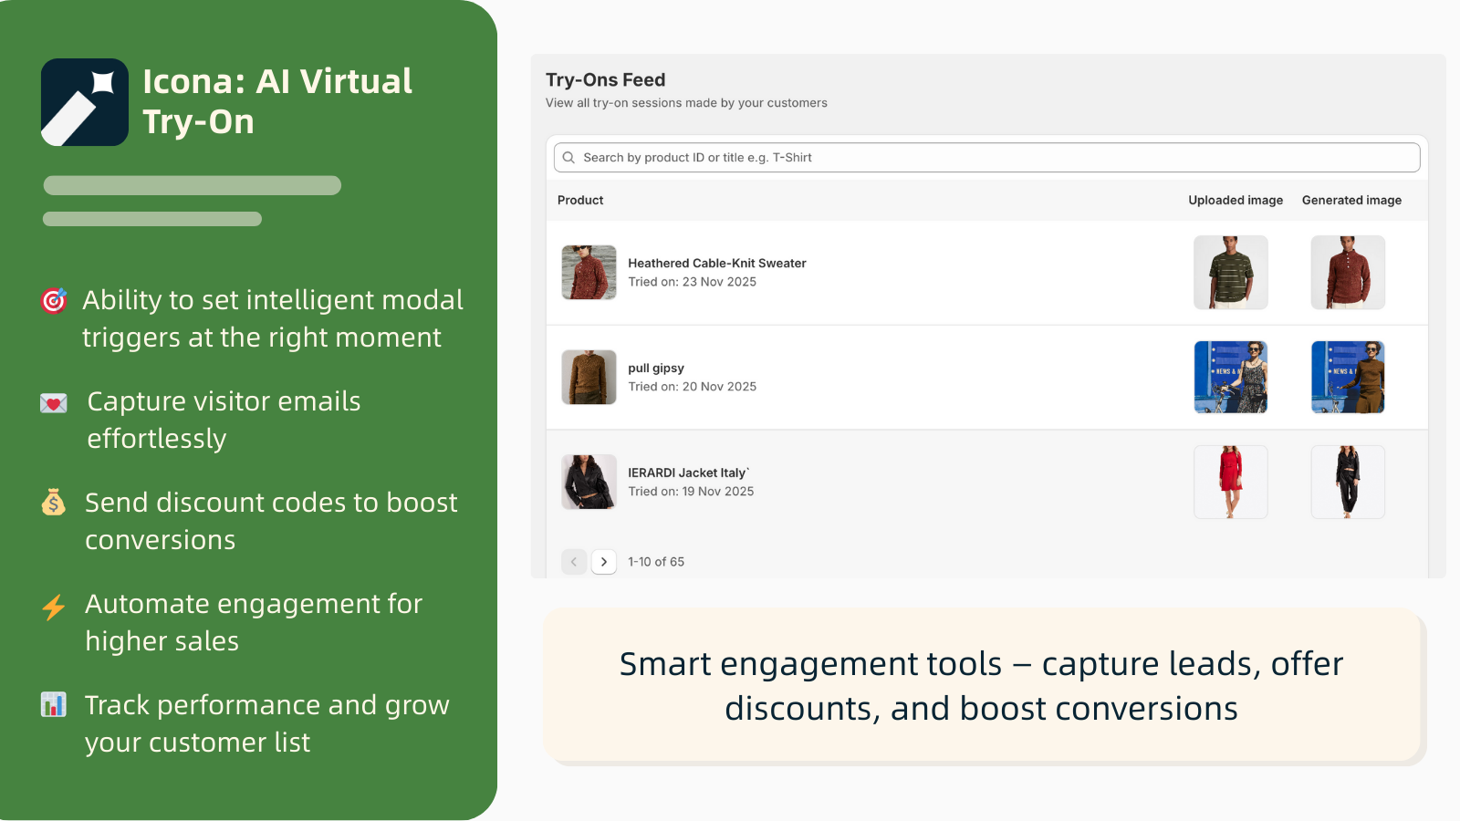This screenshot has height=821, width=1460.
Task: Select the bar chart performance tracking icon
Action: click(x=53, y=704)
